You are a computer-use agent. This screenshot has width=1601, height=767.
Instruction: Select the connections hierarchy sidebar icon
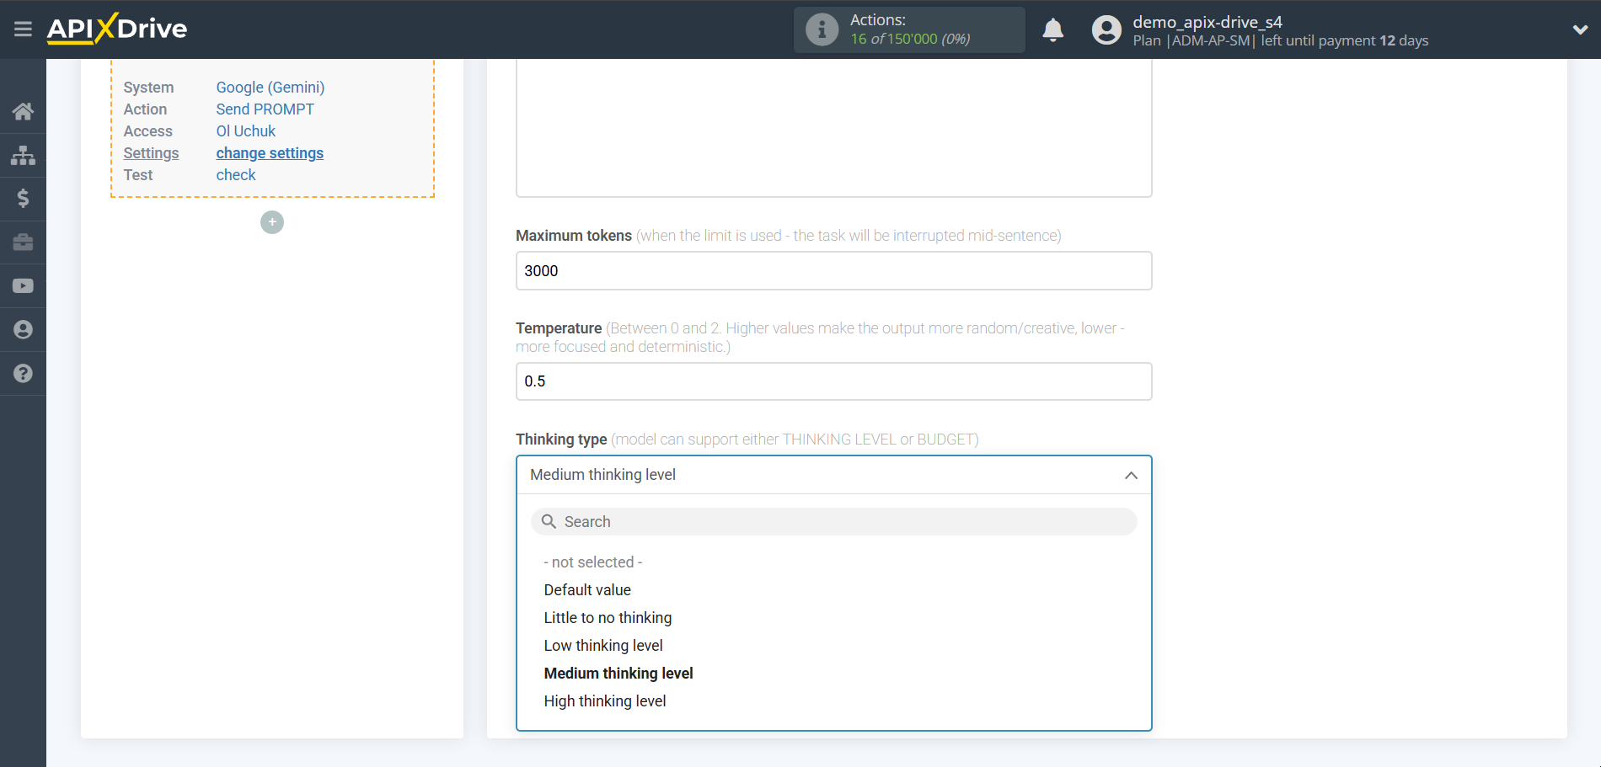[23, 155]
